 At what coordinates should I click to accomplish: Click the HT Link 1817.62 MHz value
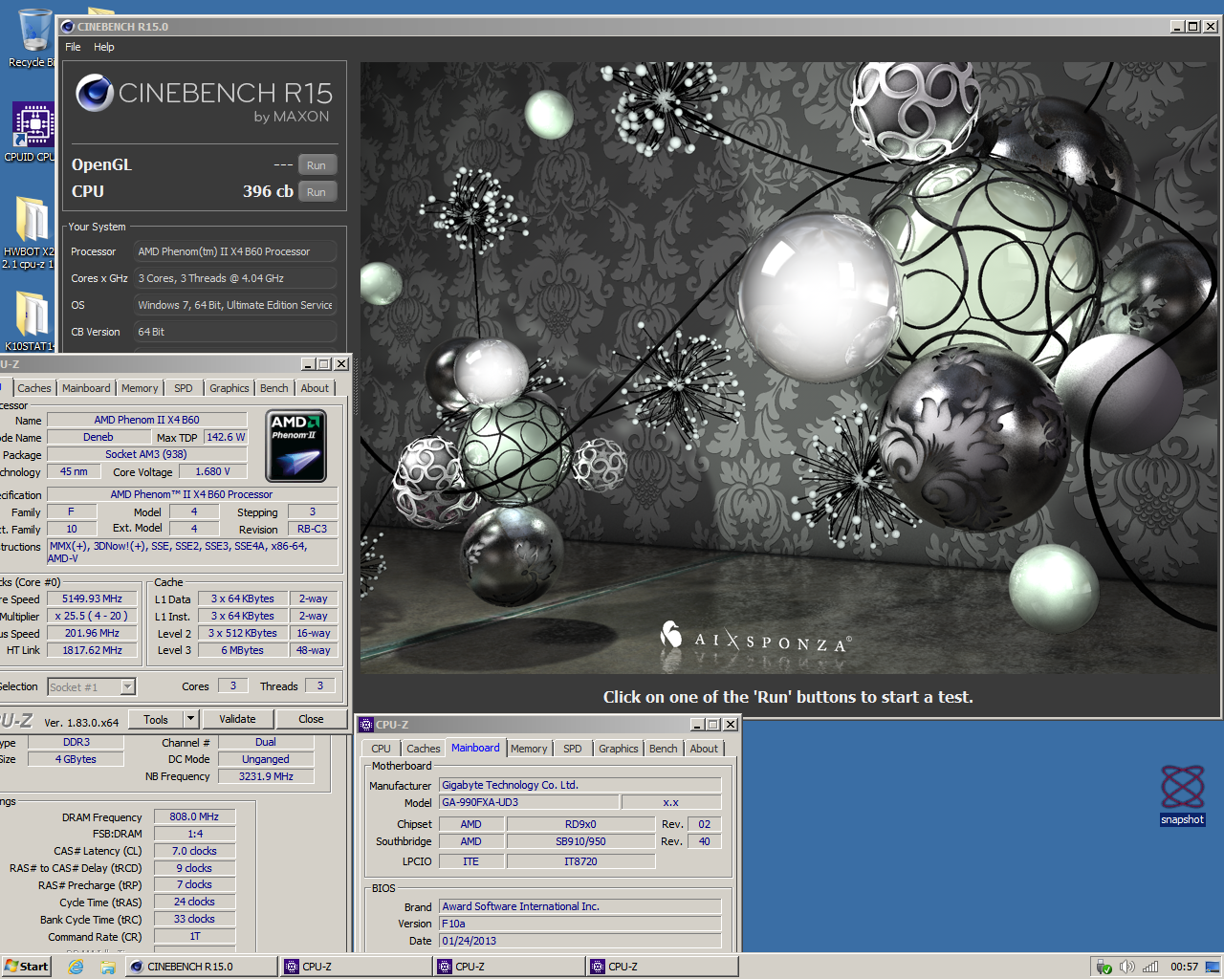pyautogui.click(x=92, y=650)
